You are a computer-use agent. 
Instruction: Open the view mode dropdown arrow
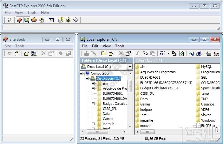coord(168,53)
